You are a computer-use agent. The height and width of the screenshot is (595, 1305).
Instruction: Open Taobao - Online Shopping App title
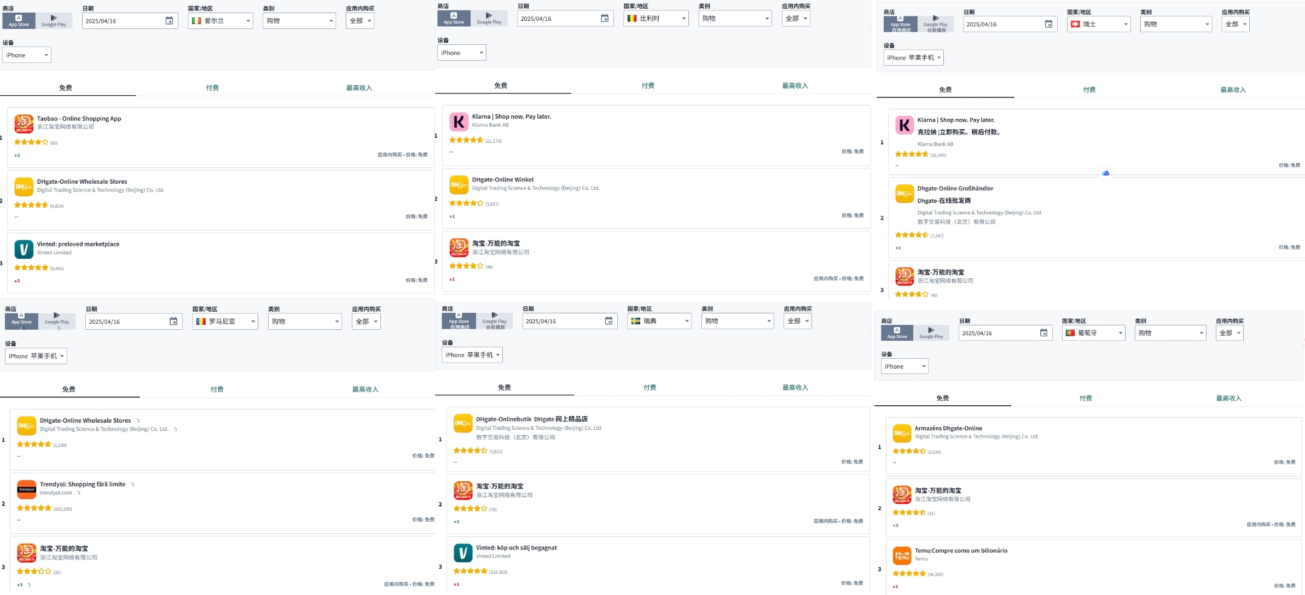click(x=79, y=119)
